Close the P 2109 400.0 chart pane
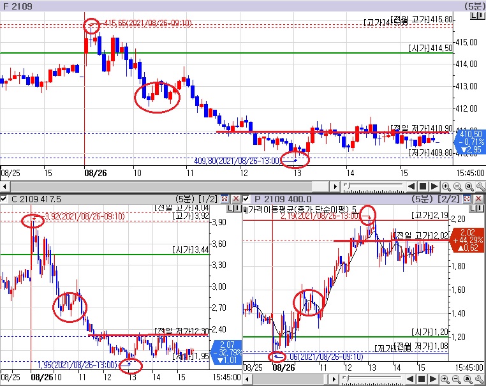Image resolution: width=486 pixels, height=386 pixels. pyautogui.click(x=478, y=198)
